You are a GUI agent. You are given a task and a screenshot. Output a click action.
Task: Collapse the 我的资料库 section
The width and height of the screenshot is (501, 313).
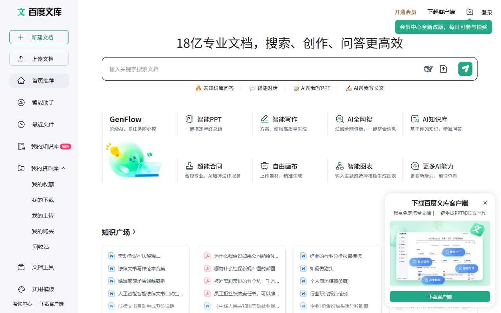point(63,168)
